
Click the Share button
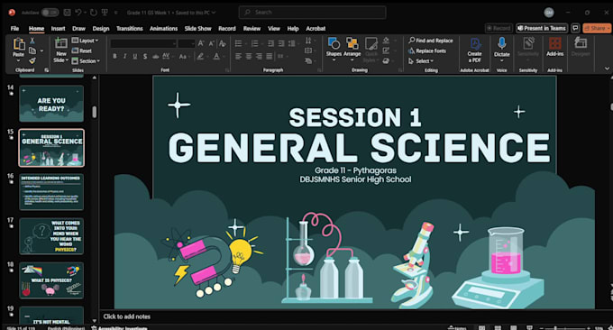tap(597, 28)
